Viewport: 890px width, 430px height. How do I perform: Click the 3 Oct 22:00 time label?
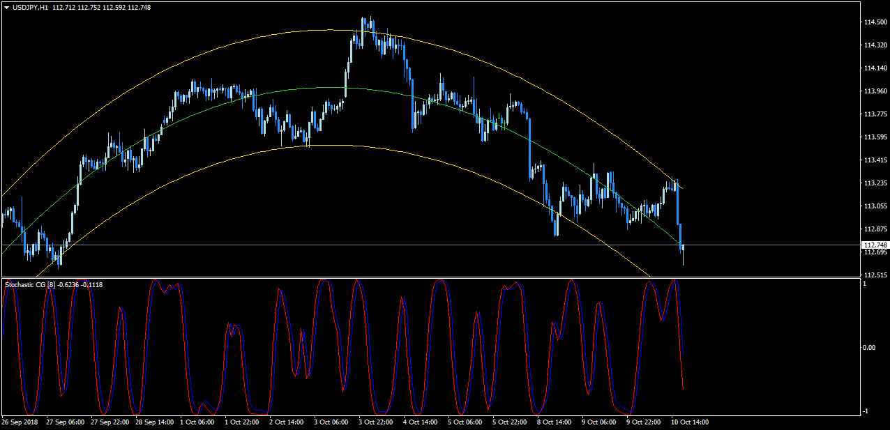tap(376, 422)
